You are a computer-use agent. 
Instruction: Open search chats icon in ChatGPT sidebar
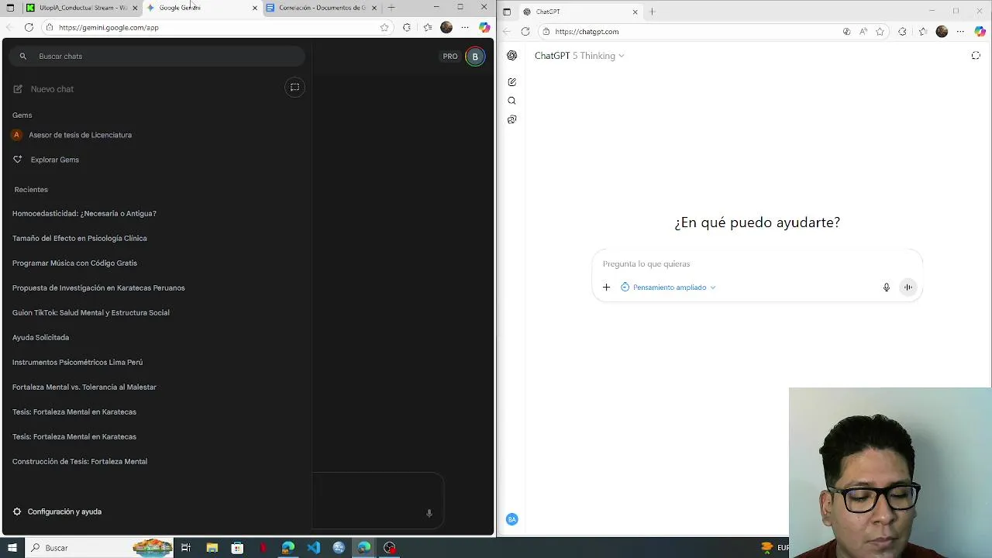[511, 101]
